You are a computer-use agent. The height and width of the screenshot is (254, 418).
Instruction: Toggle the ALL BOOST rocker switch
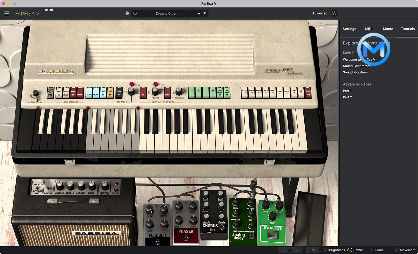220,92
